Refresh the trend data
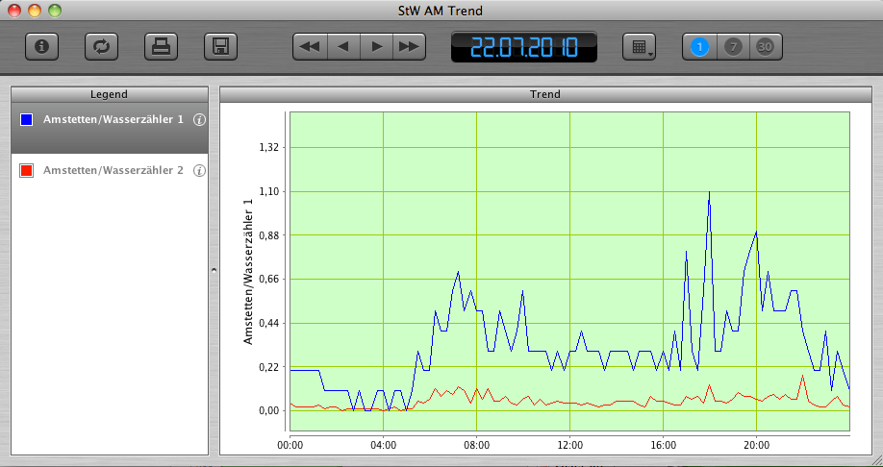The image size is (883, 467). coord(100,46)
